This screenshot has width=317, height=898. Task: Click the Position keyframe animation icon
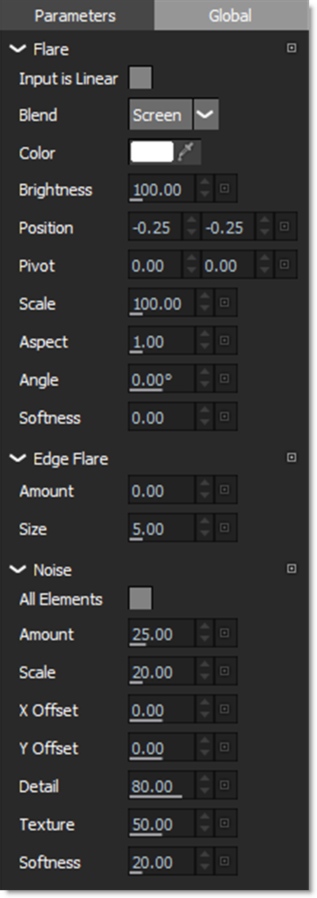click(285, 227)
